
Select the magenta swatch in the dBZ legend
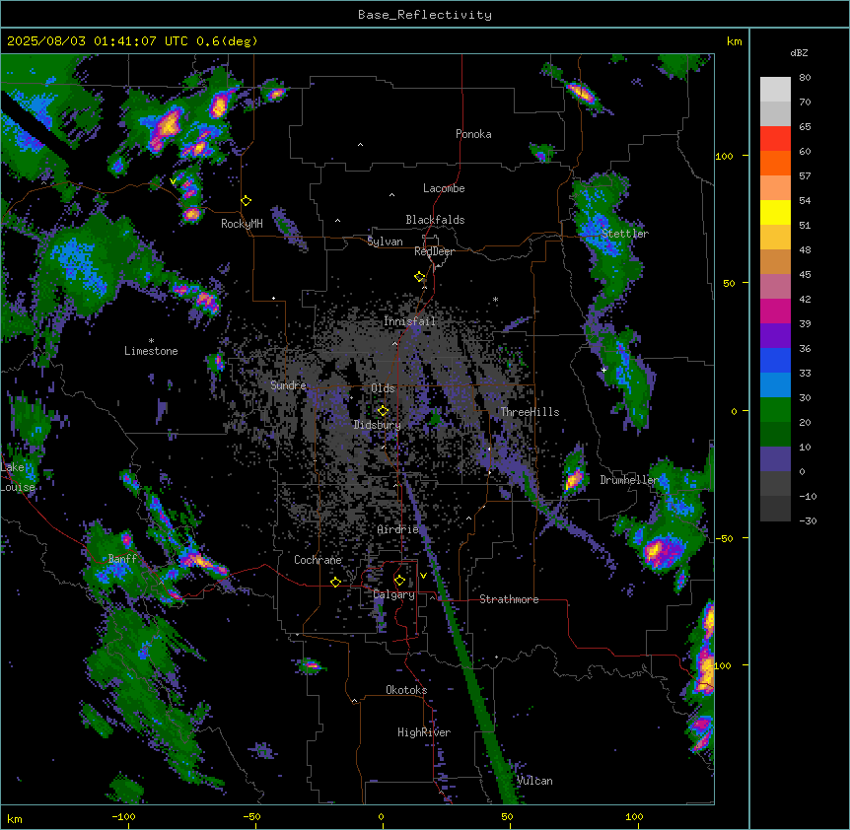click(x=775, y=311)
